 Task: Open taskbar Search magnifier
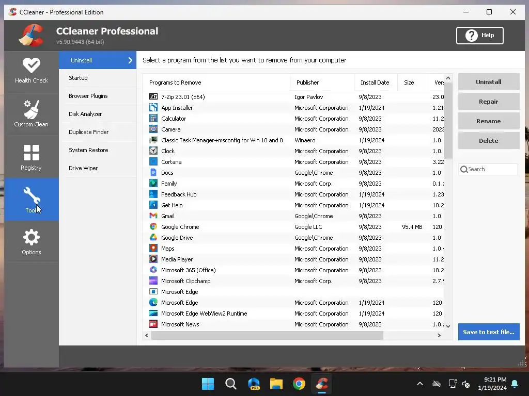231,384
